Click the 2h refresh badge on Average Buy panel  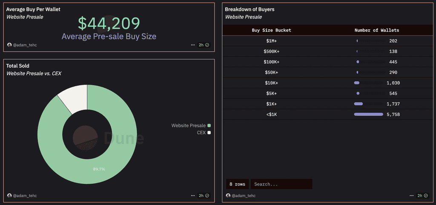[204, 45]
